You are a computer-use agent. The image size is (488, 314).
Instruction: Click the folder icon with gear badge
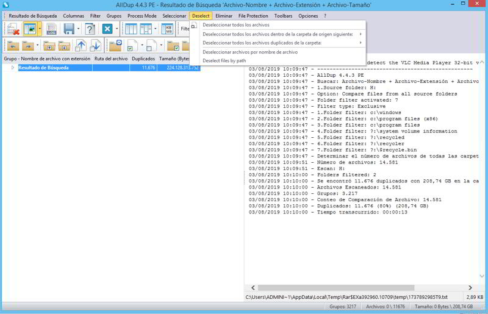coord(115,46)
